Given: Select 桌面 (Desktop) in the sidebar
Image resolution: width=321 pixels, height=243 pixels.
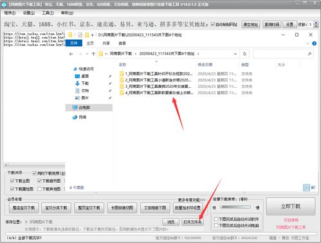Looking at the screenshot, I should click(x=85, y=76).
